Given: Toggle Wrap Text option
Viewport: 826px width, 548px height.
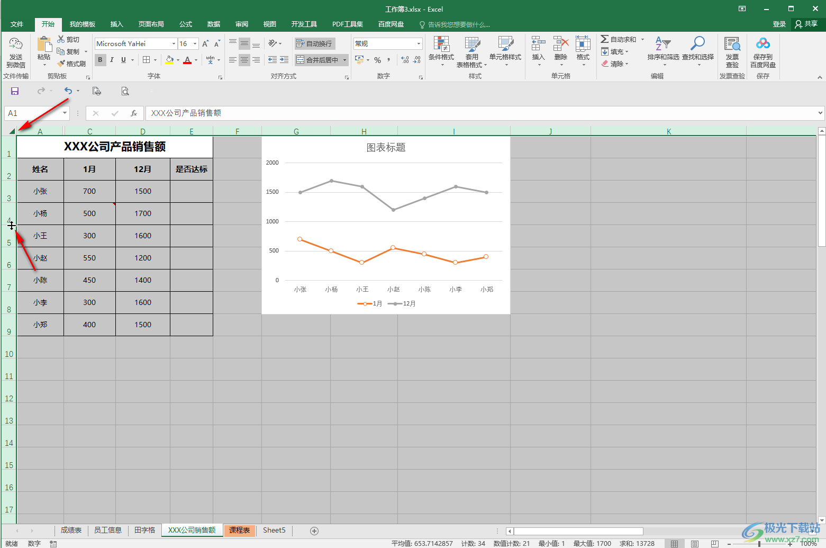Looking at the screenshot, I should pos(315,43).
